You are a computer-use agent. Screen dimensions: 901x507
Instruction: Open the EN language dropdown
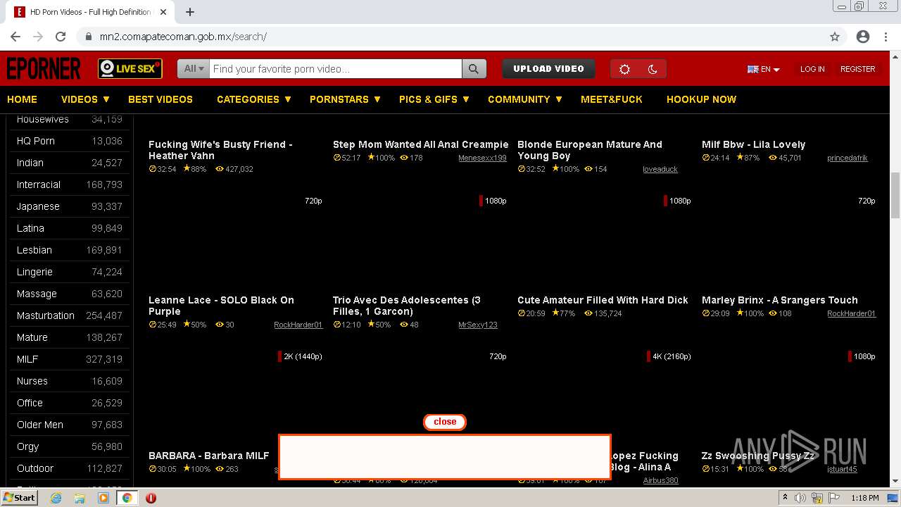click(x=764, y=69)
